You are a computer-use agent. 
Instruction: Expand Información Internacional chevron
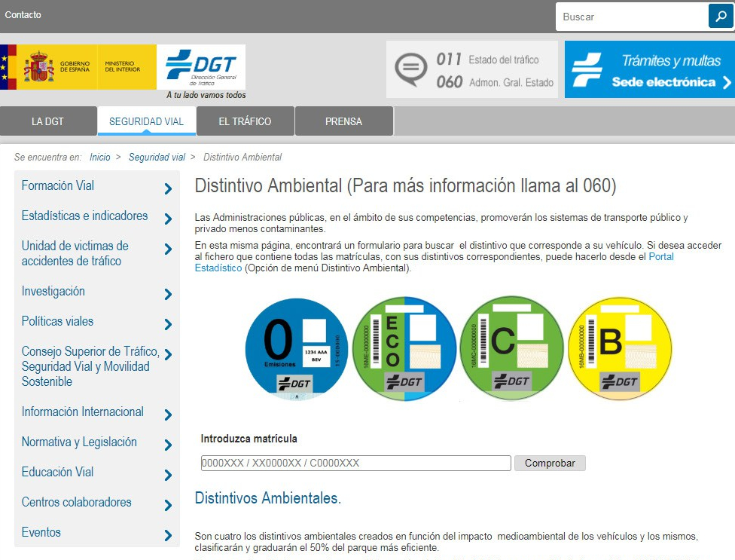coord(168,415)
